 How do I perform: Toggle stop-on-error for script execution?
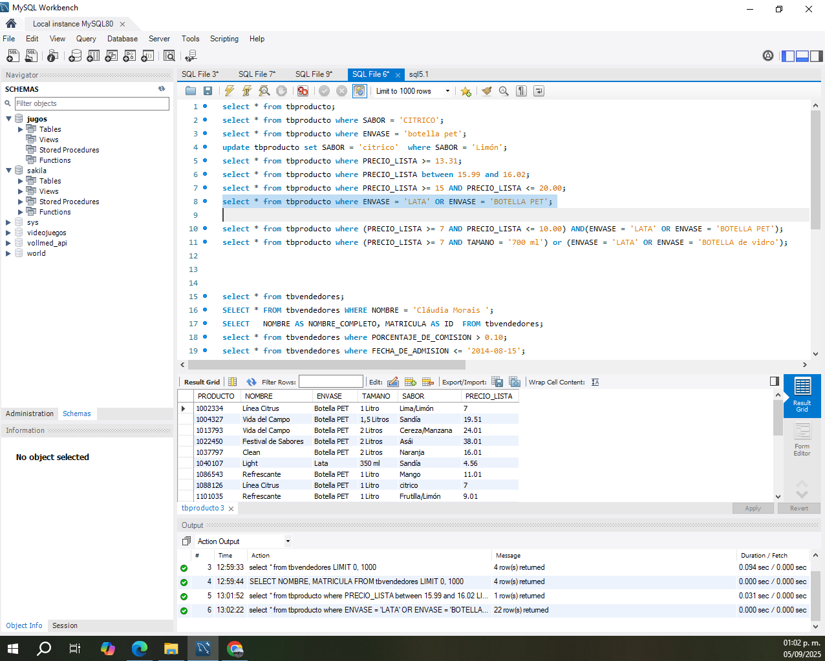point(303,91)
